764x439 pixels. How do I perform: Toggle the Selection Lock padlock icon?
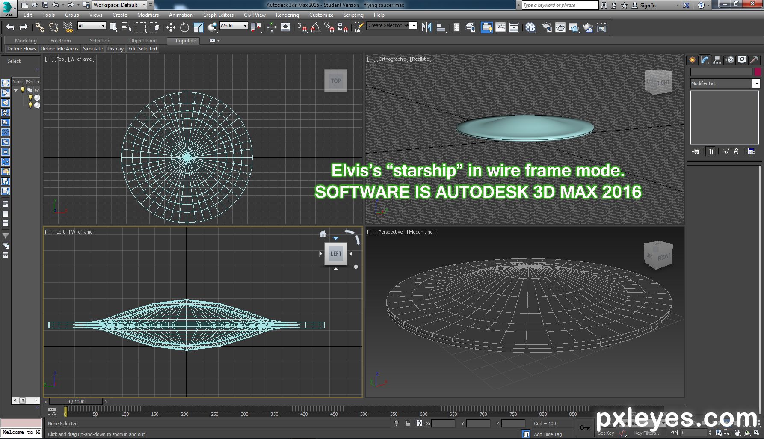click(408, 423)
